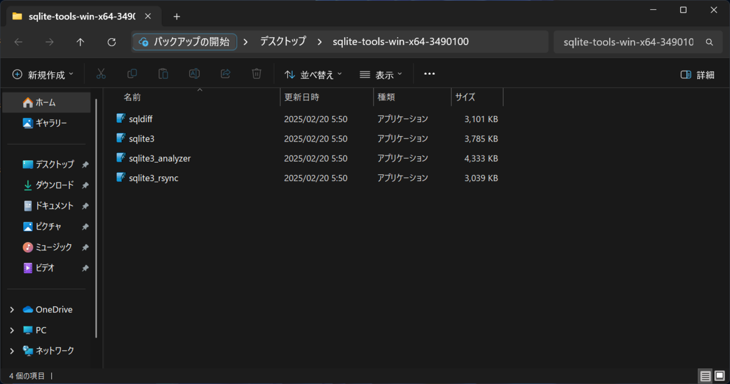The image size is (730, 384).
Task: Go up one folder level arrow
Action: [80, 42]
